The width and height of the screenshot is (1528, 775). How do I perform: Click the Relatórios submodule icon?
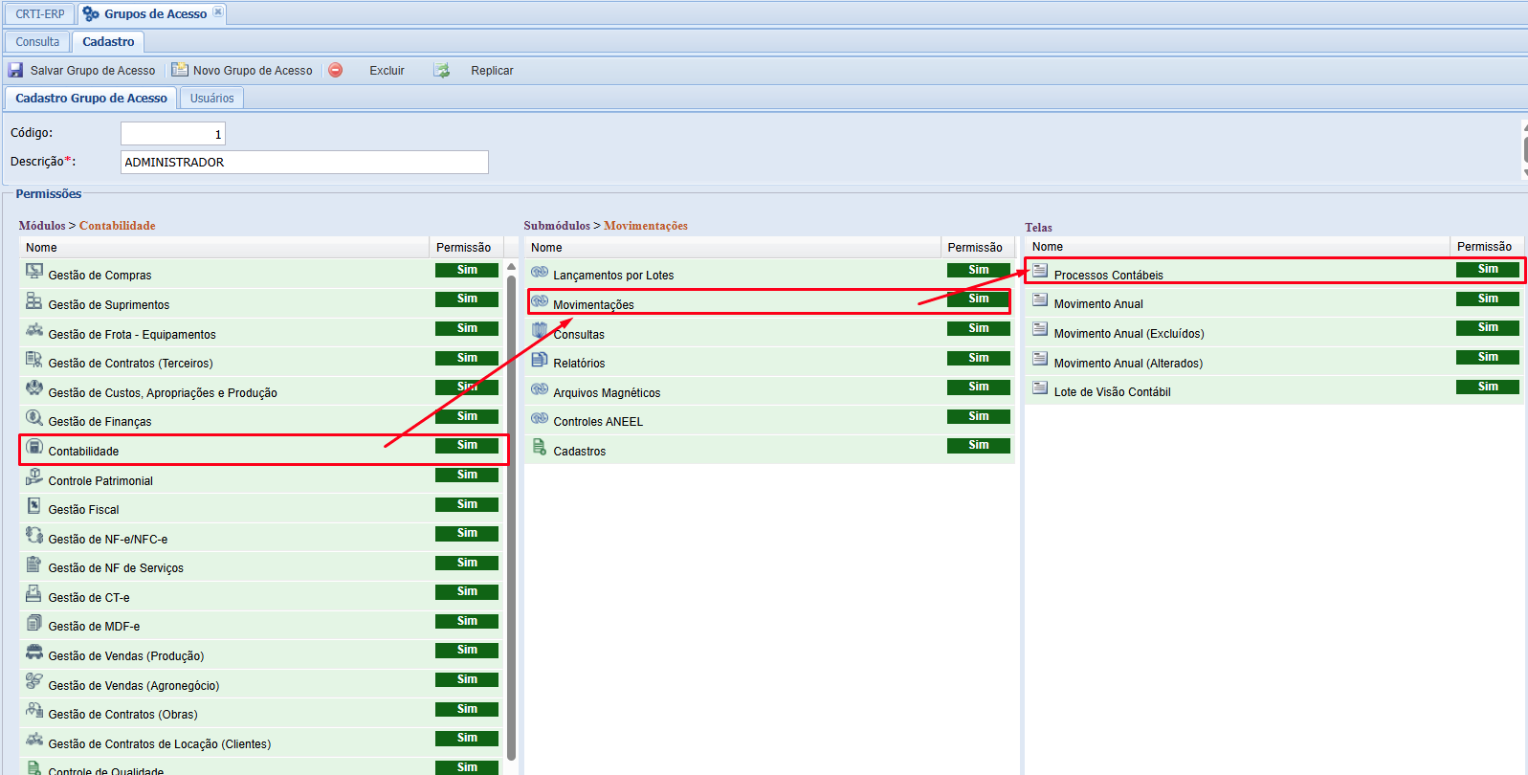[540, 360]
